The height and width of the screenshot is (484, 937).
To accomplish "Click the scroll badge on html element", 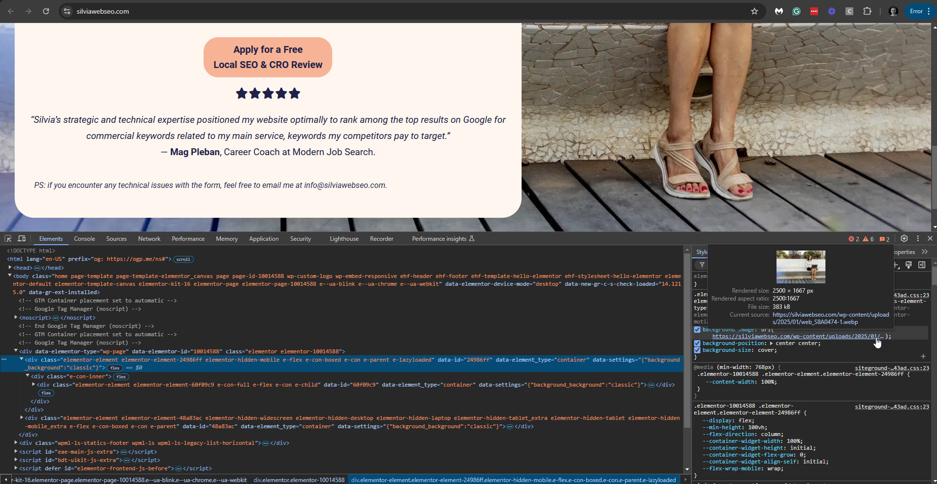I will (183, 259).
